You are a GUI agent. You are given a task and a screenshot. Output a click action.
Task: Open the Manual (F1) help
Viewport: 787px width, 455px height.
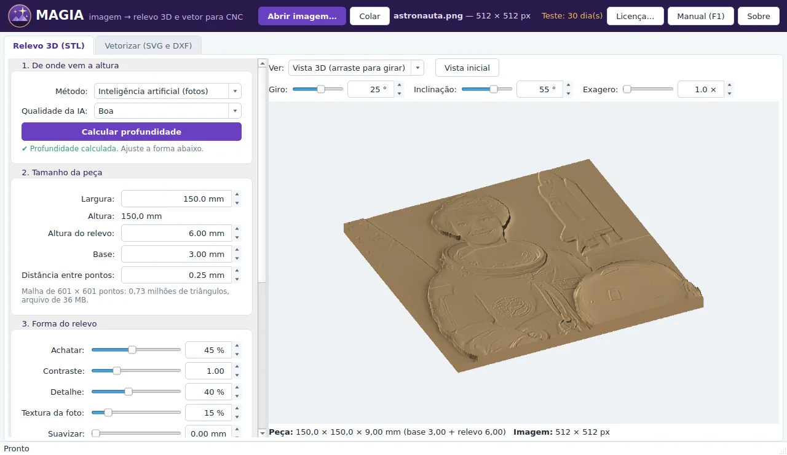coord(701,16)
